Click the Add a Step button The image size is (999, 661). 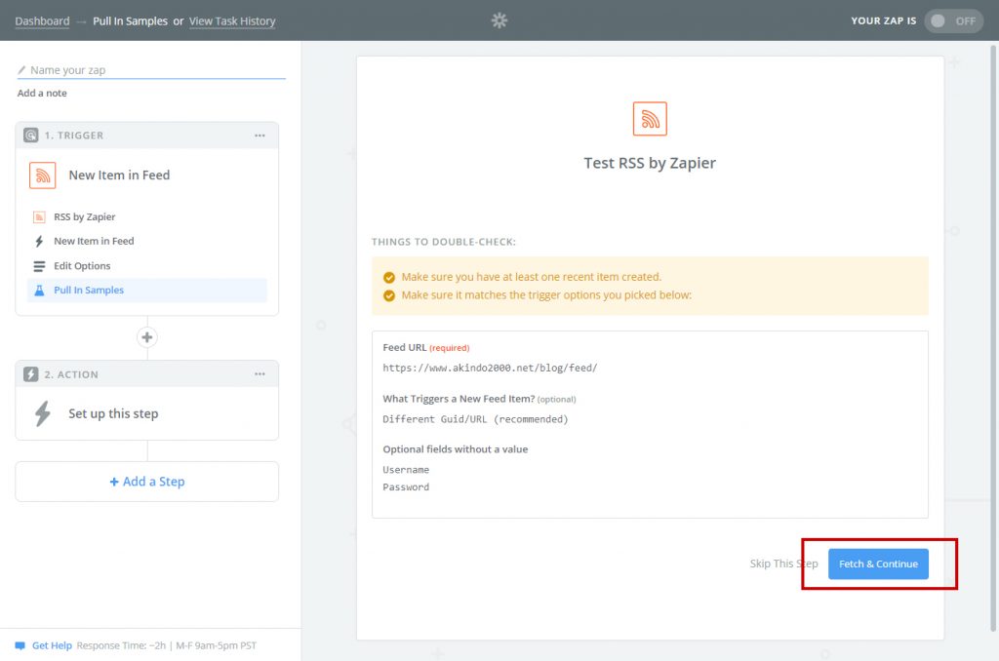click(x=147, y=482)
